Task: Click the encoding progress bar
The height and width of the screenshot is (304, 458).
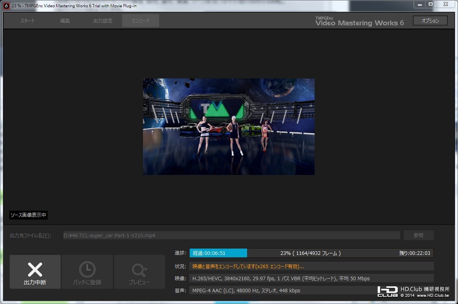Action: click(x=311, y=253)
